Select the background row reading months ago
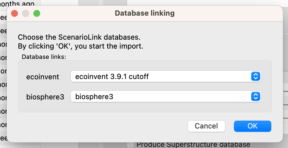Screen dimensions: 288x148 click(17, 3)
